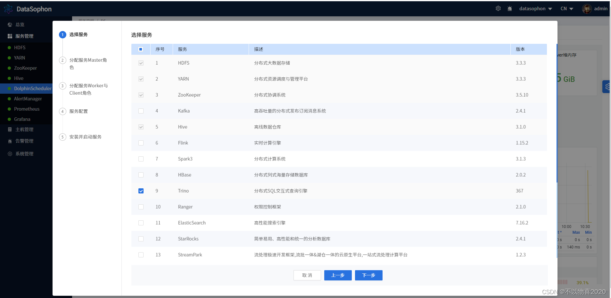Click the 告警管理 sidebar icon
The height and width of the screenshot is (298, 611).
click(x=10, y=141)
